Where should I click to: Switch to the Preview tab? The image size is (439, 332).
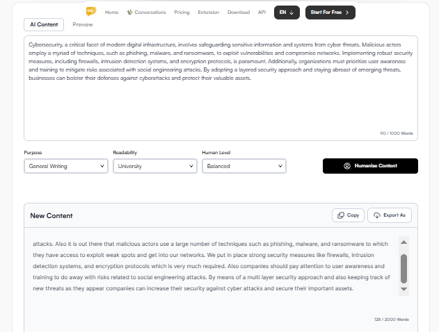click(x=83, y=24)
